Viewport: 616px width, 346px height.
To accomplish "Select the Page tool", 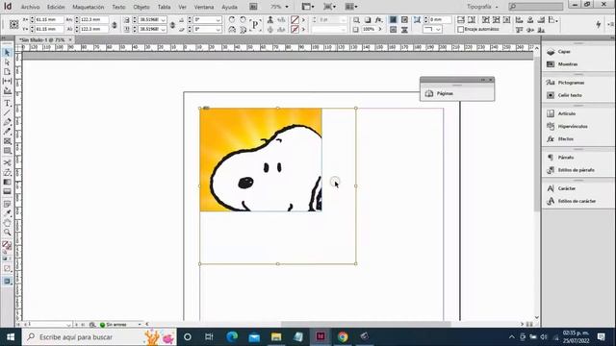I will tap(7, 72).
